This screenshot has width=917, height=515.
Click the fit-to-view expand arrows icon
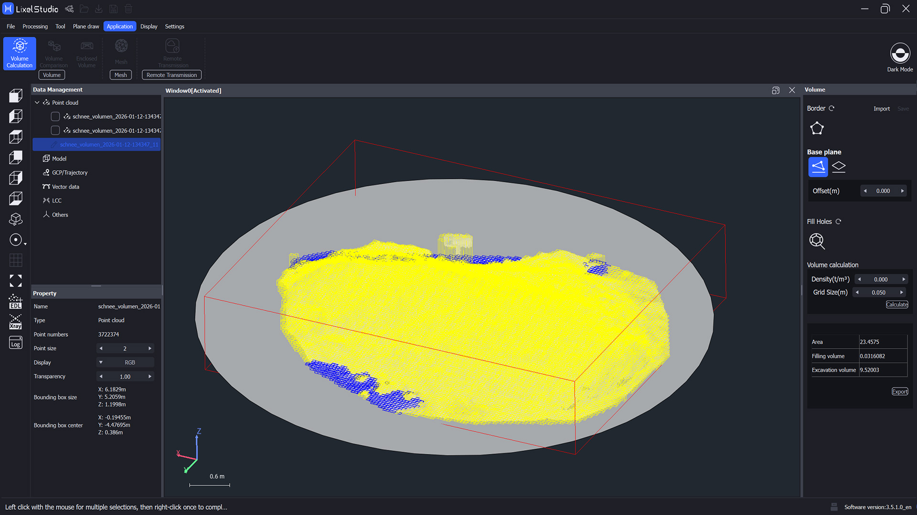click(15, 281)
